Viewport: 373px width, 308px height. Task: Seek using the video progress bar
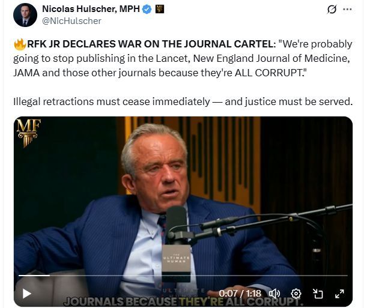tap(183, 276)
